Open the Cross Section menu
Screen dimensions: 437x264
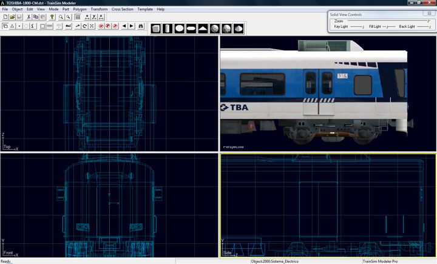tap(122, 10)
